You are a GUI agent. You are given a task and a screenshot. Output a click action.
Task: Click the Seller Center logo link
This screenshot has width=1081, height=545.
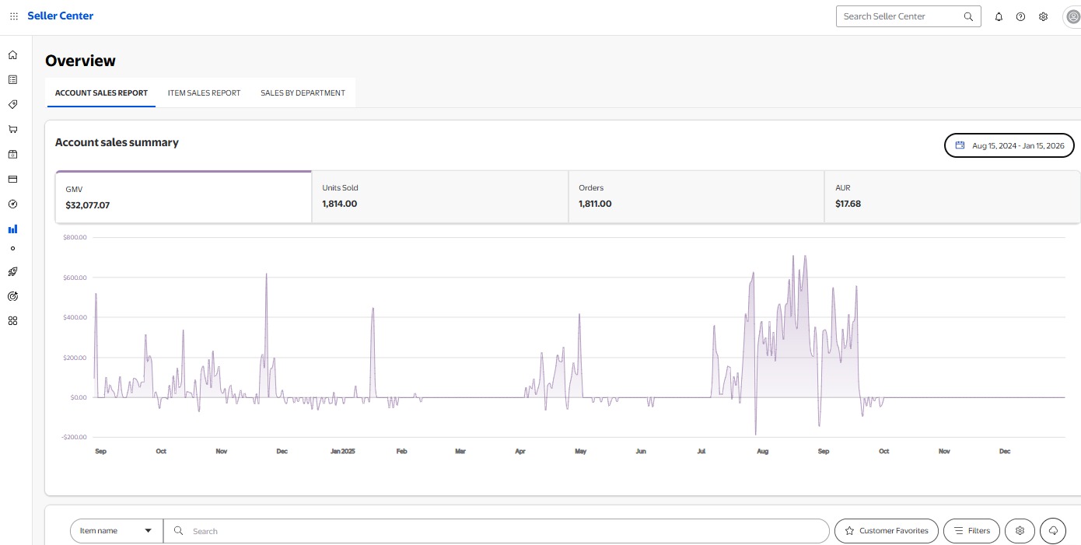pyautogui.click(x=61, y=16)
